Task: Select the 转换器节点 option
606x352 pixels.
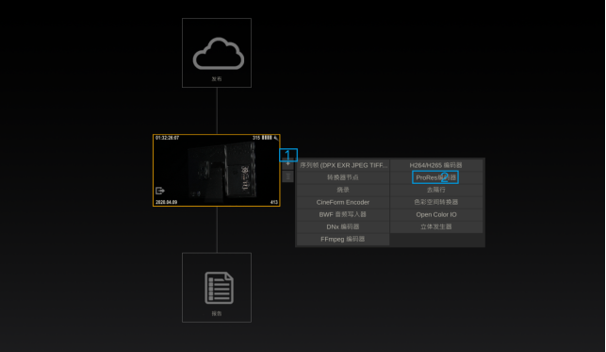Action: click(x=343, y=177)
